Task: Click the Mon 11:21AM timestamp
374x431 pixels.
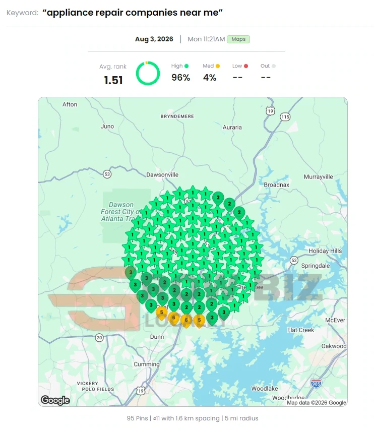Action: (206, 39)
